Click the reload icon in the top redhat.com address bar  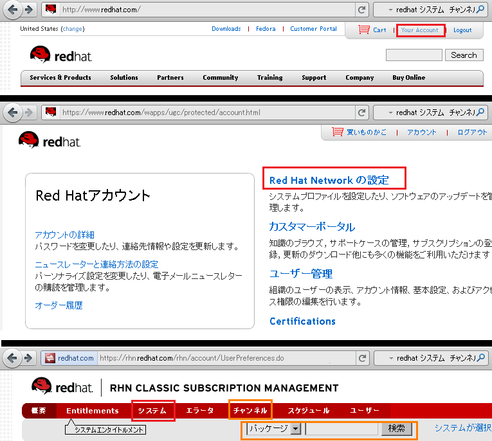pos(362,10)
